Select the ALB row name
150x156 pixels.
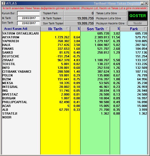[x=5, y=110]
